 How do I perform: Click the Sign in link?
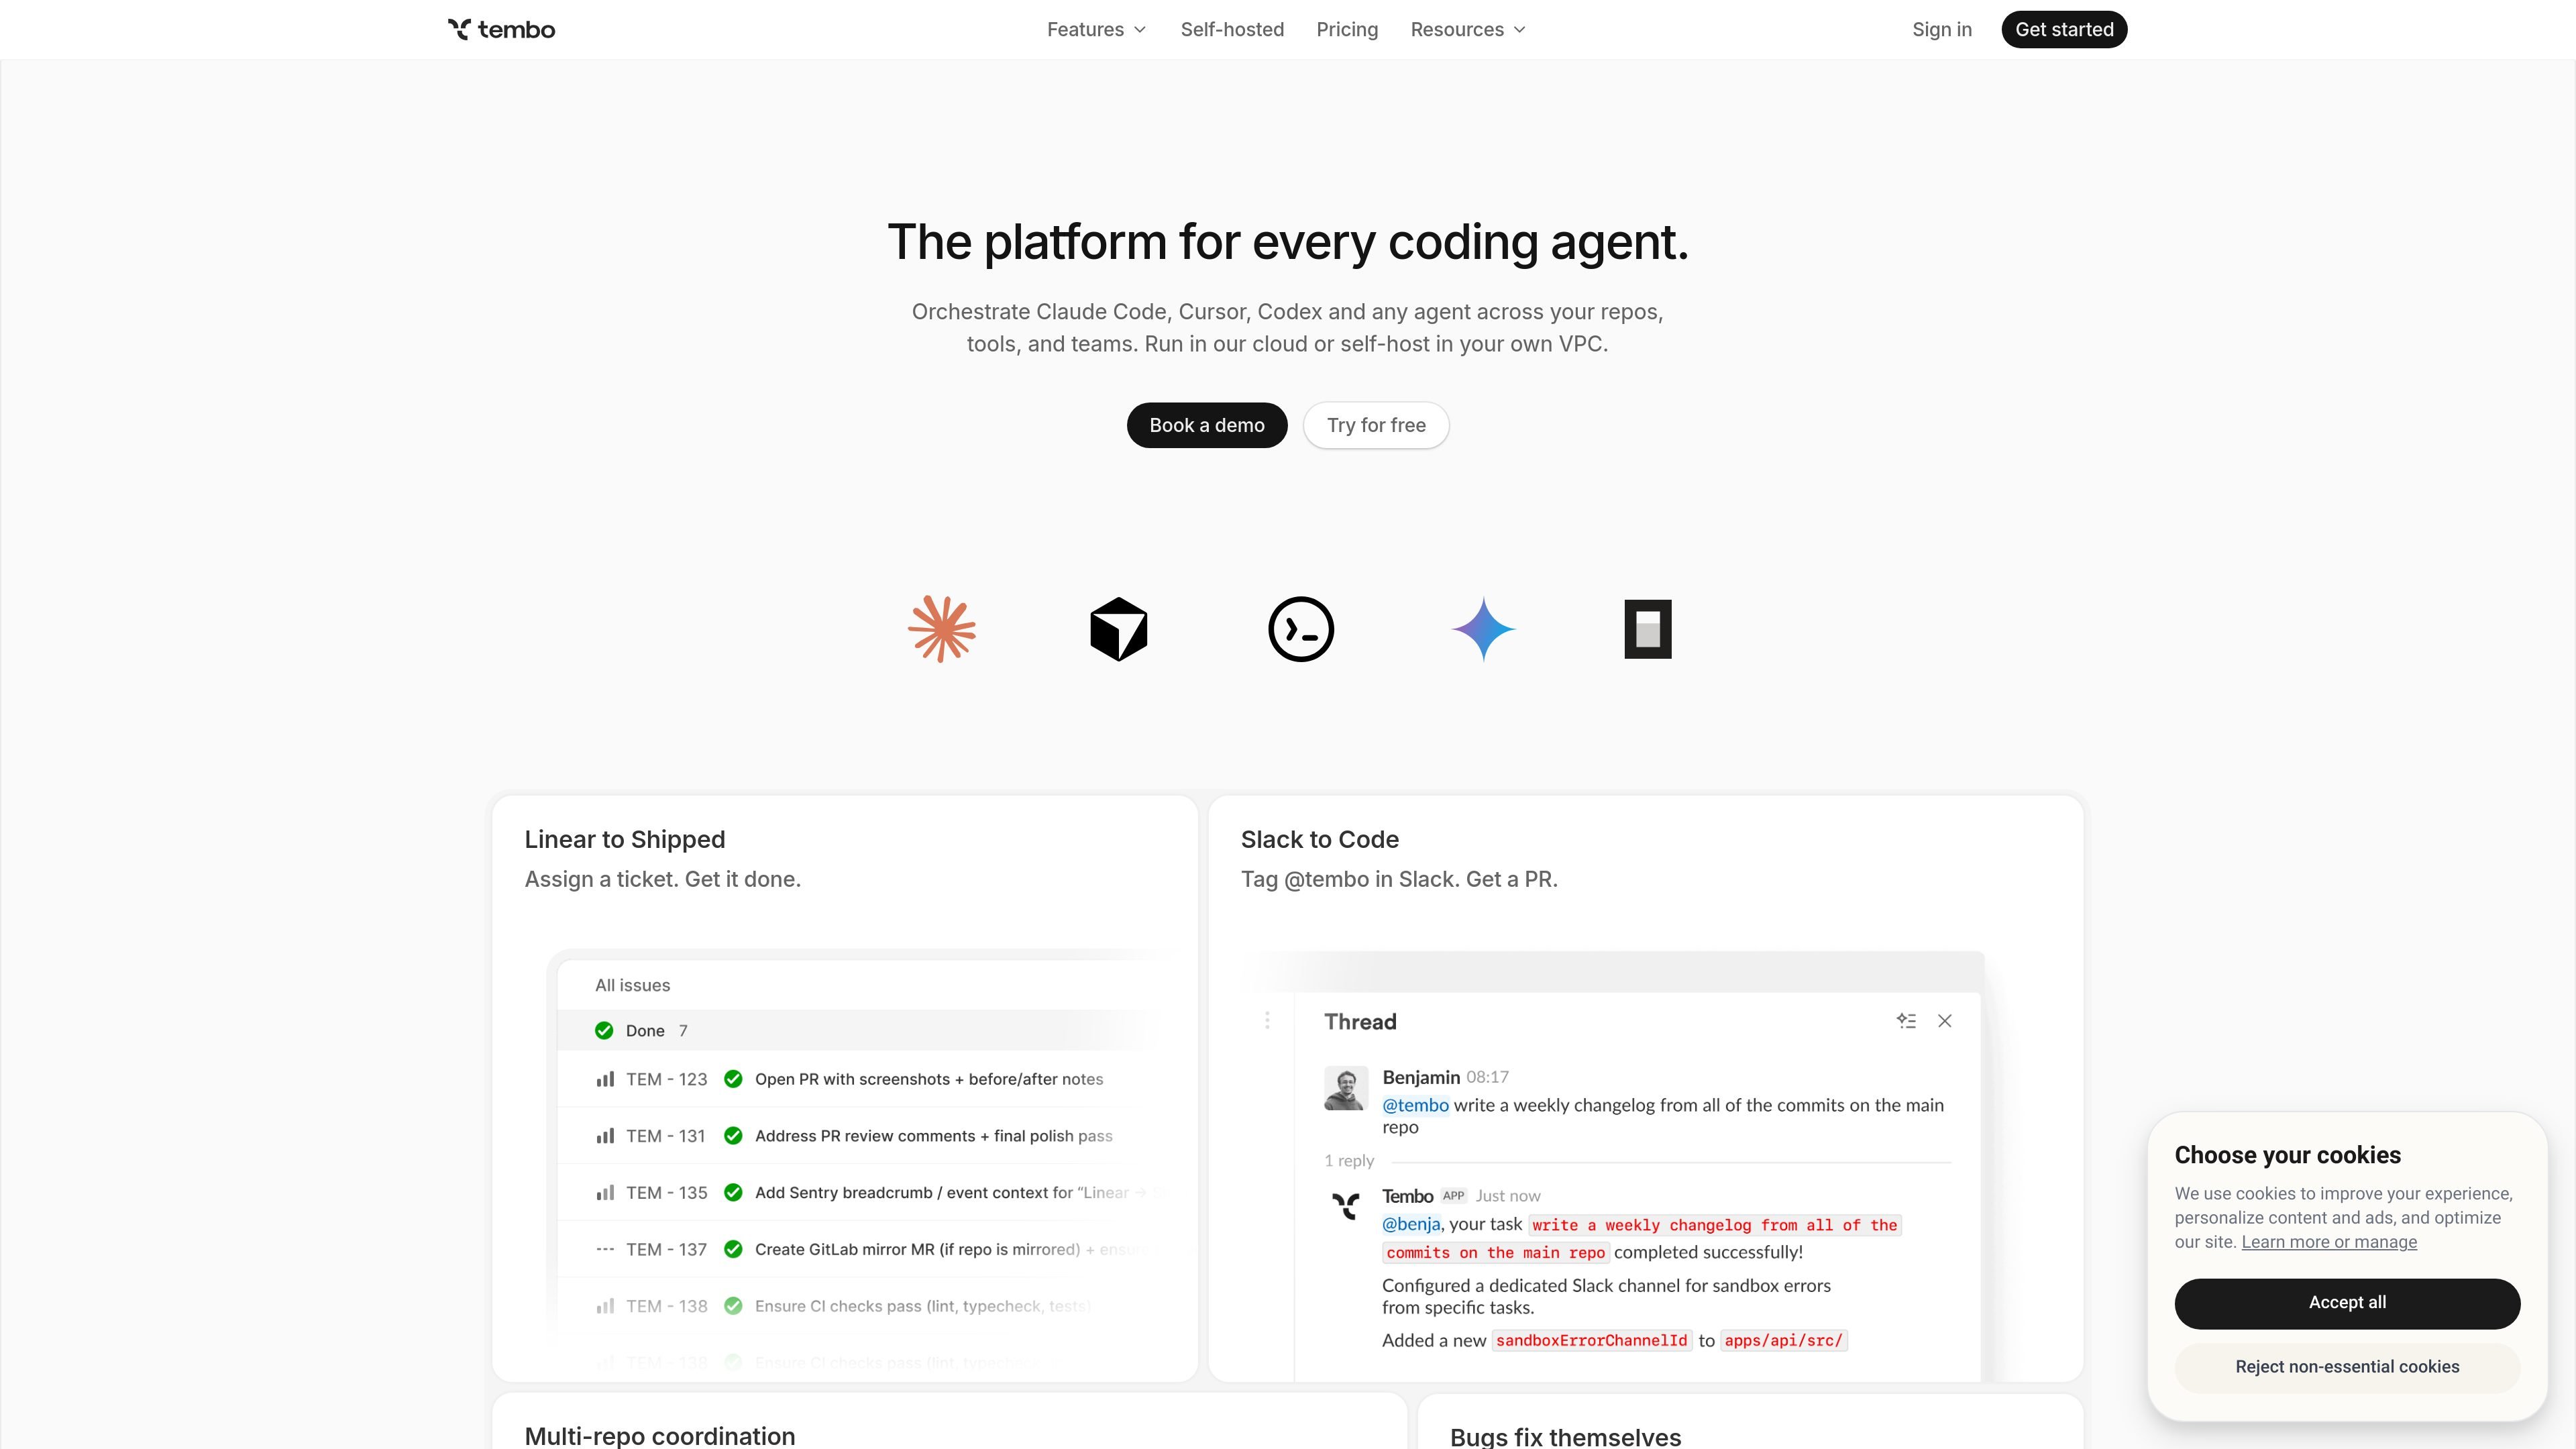(1942, 30)
